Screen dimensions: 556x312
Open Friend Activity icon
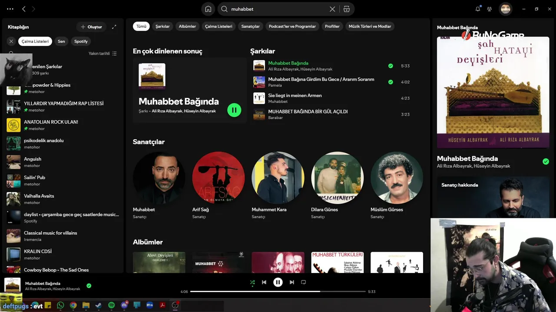[x=490, y=9]
